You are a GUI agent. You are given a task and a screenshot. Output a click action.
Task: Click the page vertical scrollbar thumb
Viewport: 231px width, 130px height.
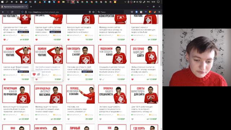coord(161,58)
